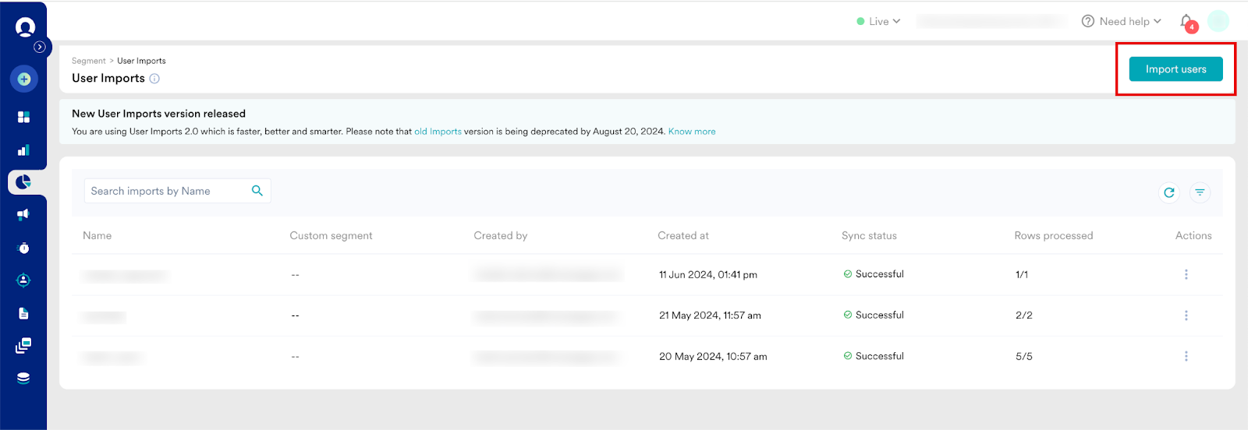Select the pie chart Segment icon
Image resolution: width=1248 pixels, height=430 pixels.
pyautogui.click(x=23, y=182)
